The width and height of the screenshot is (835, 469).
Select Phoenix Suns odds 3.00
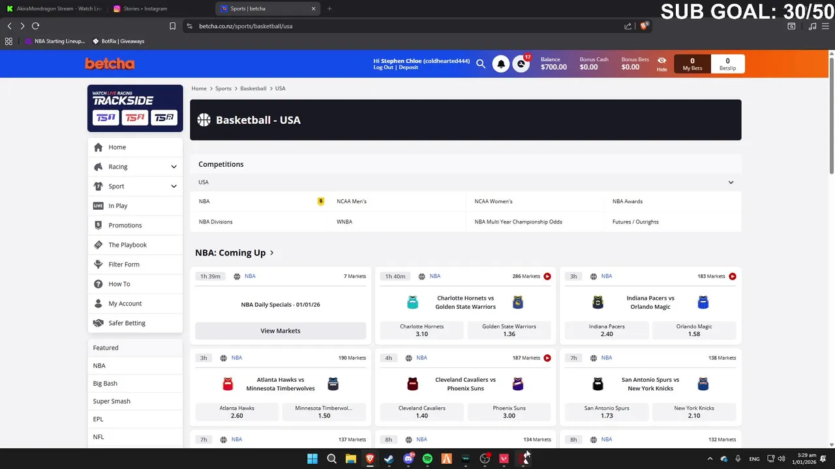[x=509, y=412]
